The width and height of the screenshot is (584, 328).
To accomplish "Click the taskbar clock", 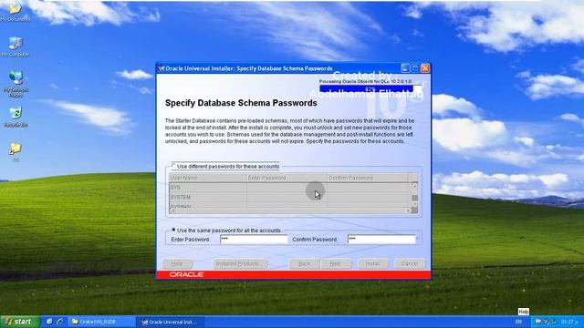I will pyautogui.click(x=569, y=322).
